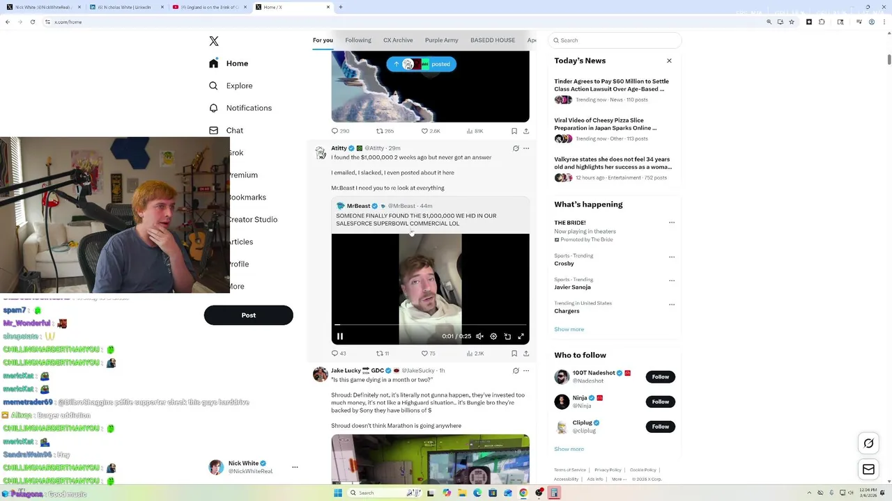Share the post with 81K views
The image size is (892, 501).
(x=526, y=131)
